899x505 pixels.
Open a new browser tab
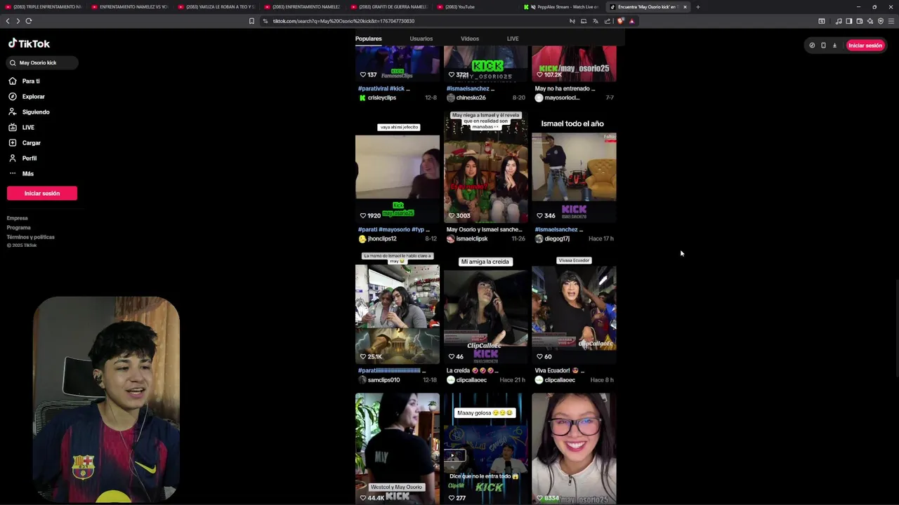click(x=697, y=7)
